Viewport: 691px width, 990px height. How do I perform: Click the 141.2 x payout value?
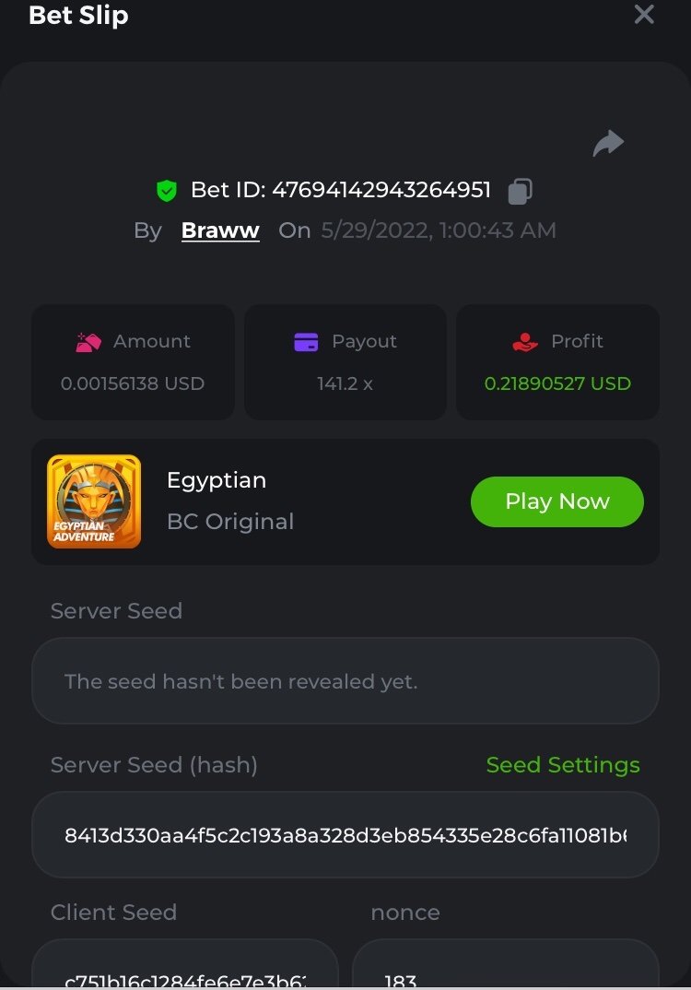coord(345,383)
